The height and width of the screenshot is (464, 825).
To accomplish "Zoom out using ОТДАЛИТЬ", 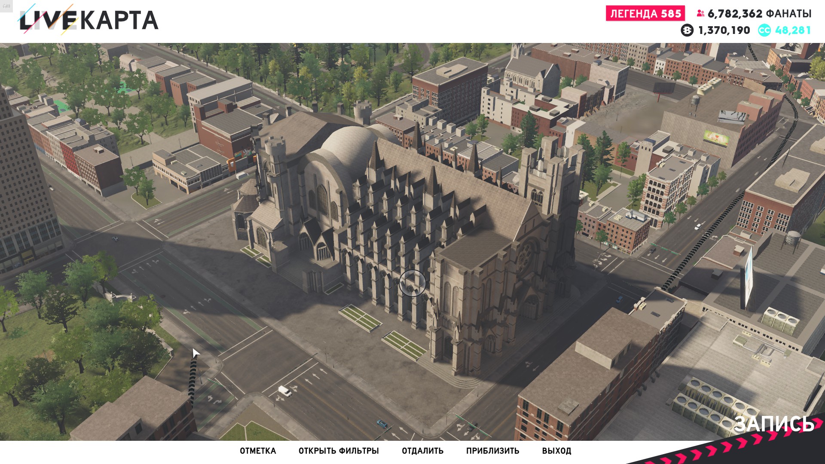I will (x=422, y=451).
